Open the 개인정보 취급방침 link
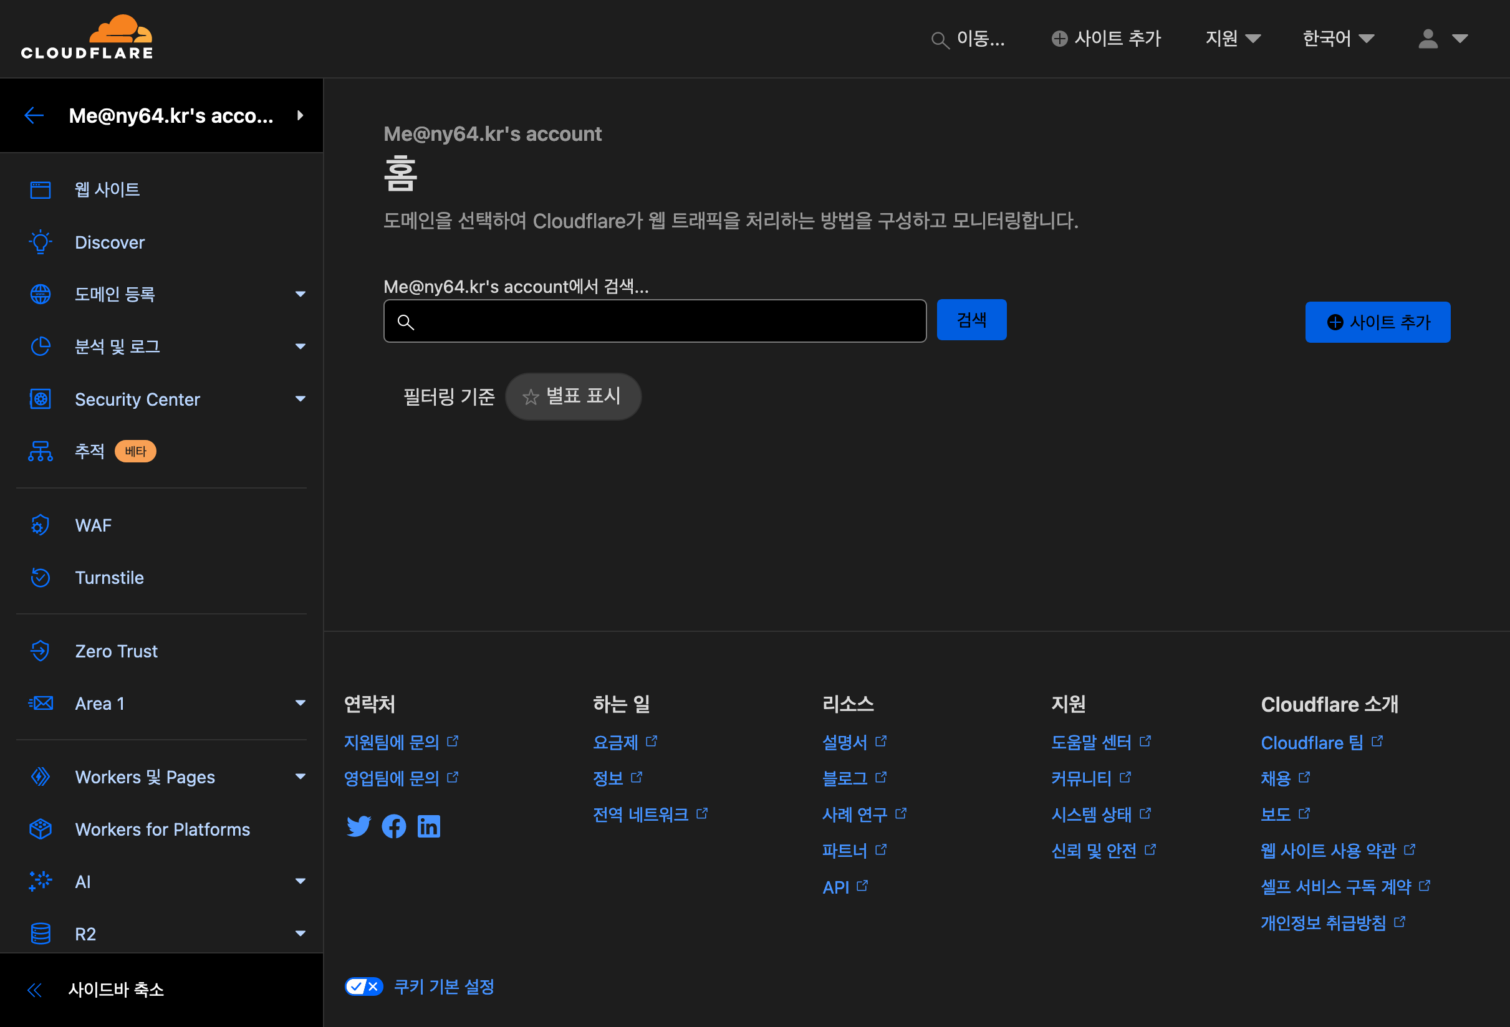Screen dimensions: 1510x1027 1332,923
